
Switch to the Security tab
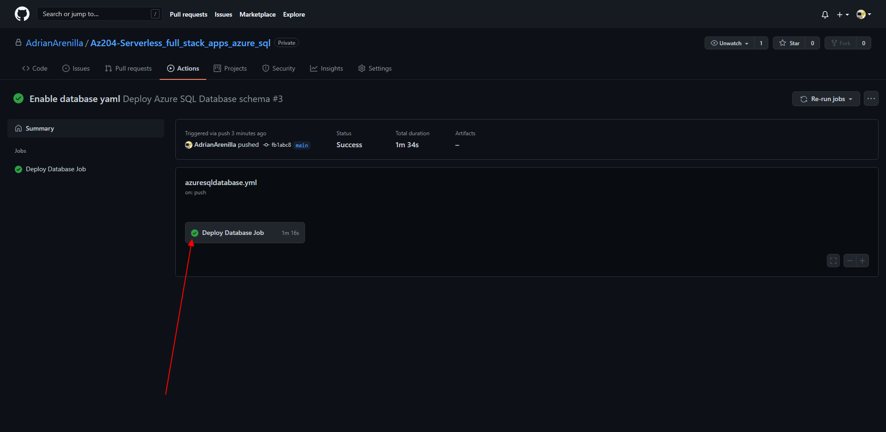279,68
